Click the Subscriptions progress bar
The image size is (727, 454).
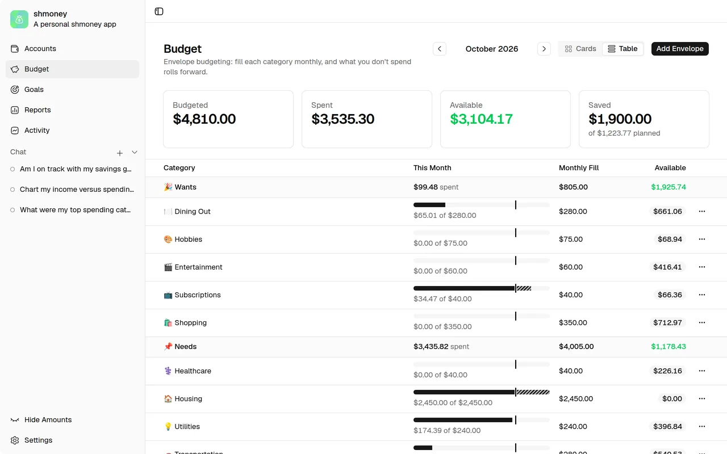482,288
